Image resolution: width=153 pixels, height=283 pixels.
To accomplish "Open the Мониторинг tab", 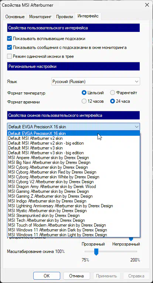I will point(40,17).
